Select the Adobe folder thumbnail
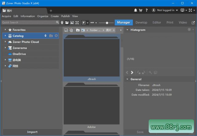This screenshot has width=197, height=136. pos(92,106)
